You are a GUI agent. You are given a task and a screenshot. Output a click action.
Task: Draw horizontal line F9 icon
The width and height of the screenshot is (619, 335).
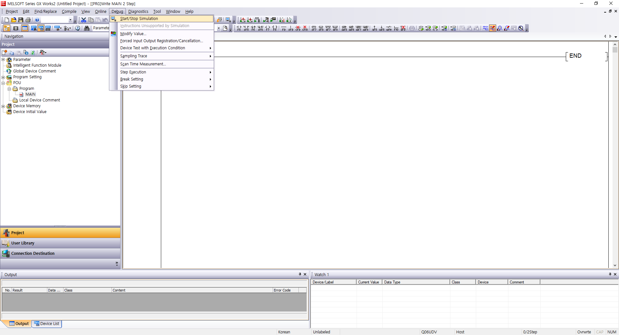click(284, 28)
